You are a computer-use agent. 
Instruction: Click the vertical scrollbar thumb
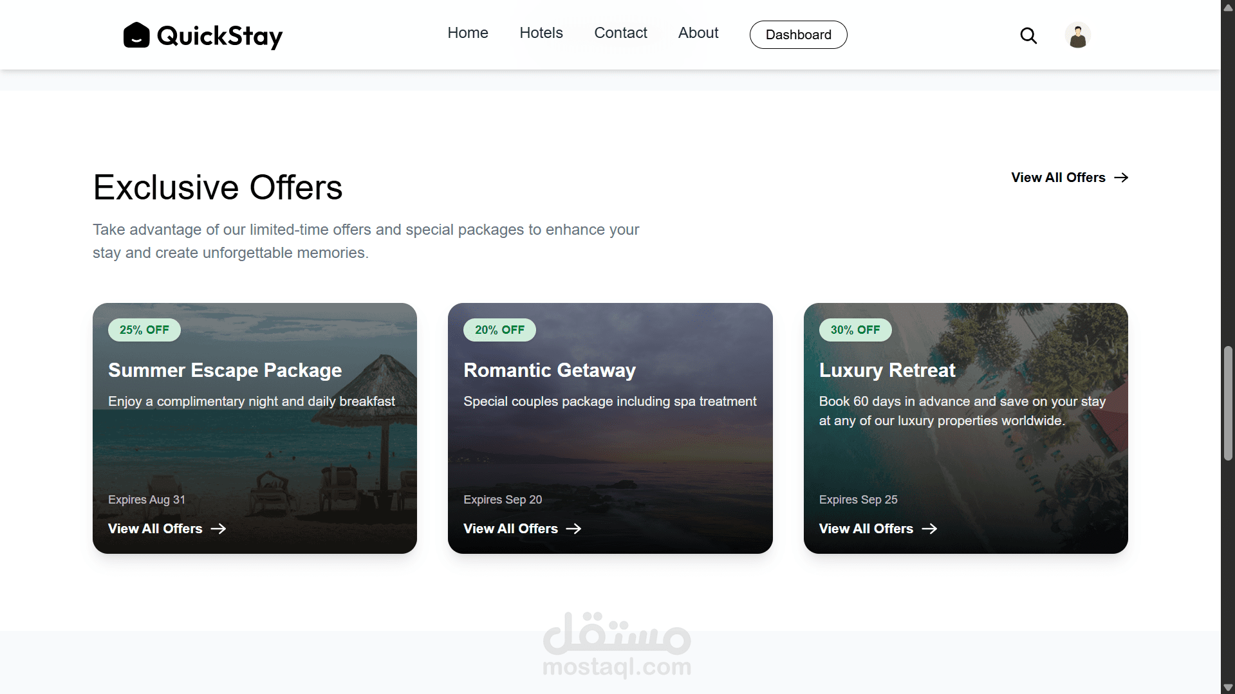pos(1228,403)
